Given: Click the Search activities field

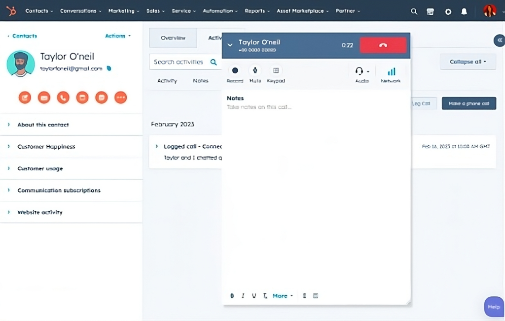Looking at the screenshot, I should point(179,62).
